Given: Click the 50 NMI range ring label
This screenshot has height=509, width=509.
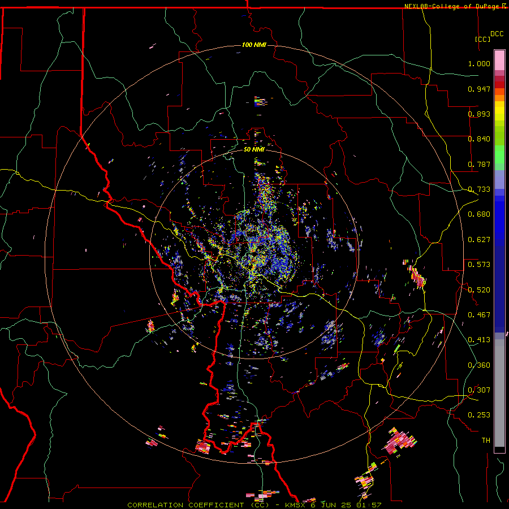Looking at the screenshot, I should pos(254,149).
